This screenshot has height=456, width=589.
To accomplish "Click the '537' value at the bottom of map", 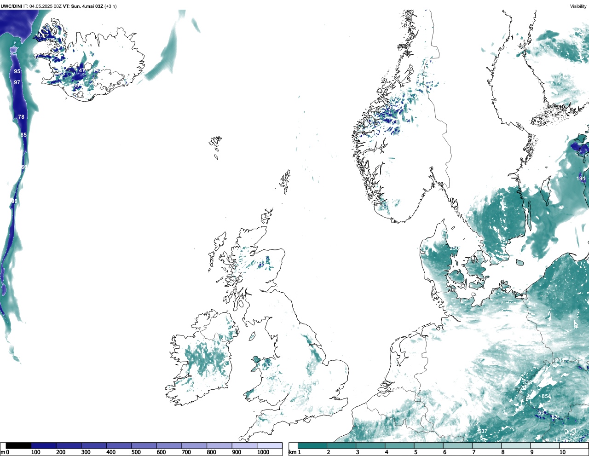I will click(483, 431).
